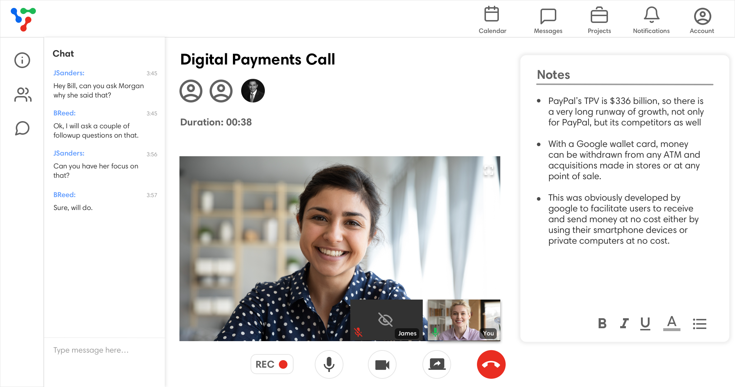Open Notifications bell
Screen dimensions: 735x387
coord(651,20)
